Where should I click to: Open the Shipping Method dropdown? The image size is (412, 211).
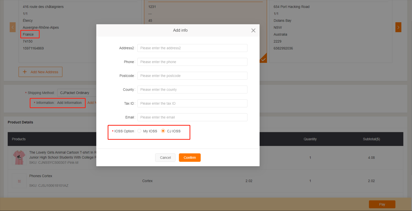click(77, 93)
